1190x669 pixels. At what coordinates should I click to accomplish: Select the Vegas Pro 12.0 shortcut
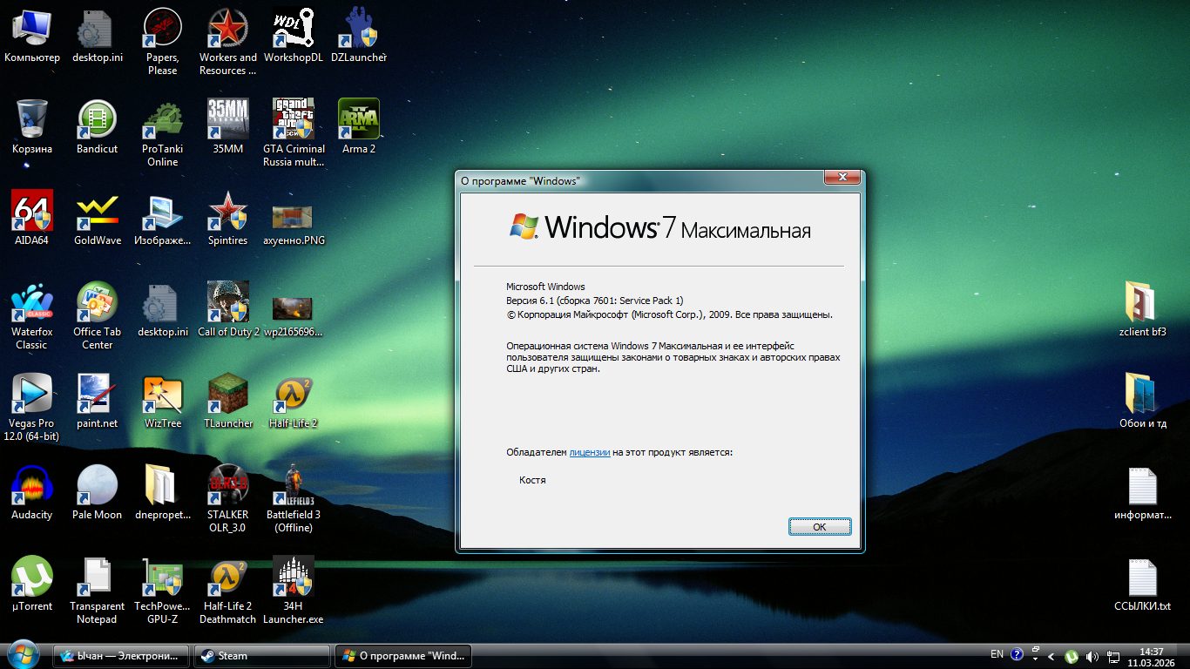point(32,395)
